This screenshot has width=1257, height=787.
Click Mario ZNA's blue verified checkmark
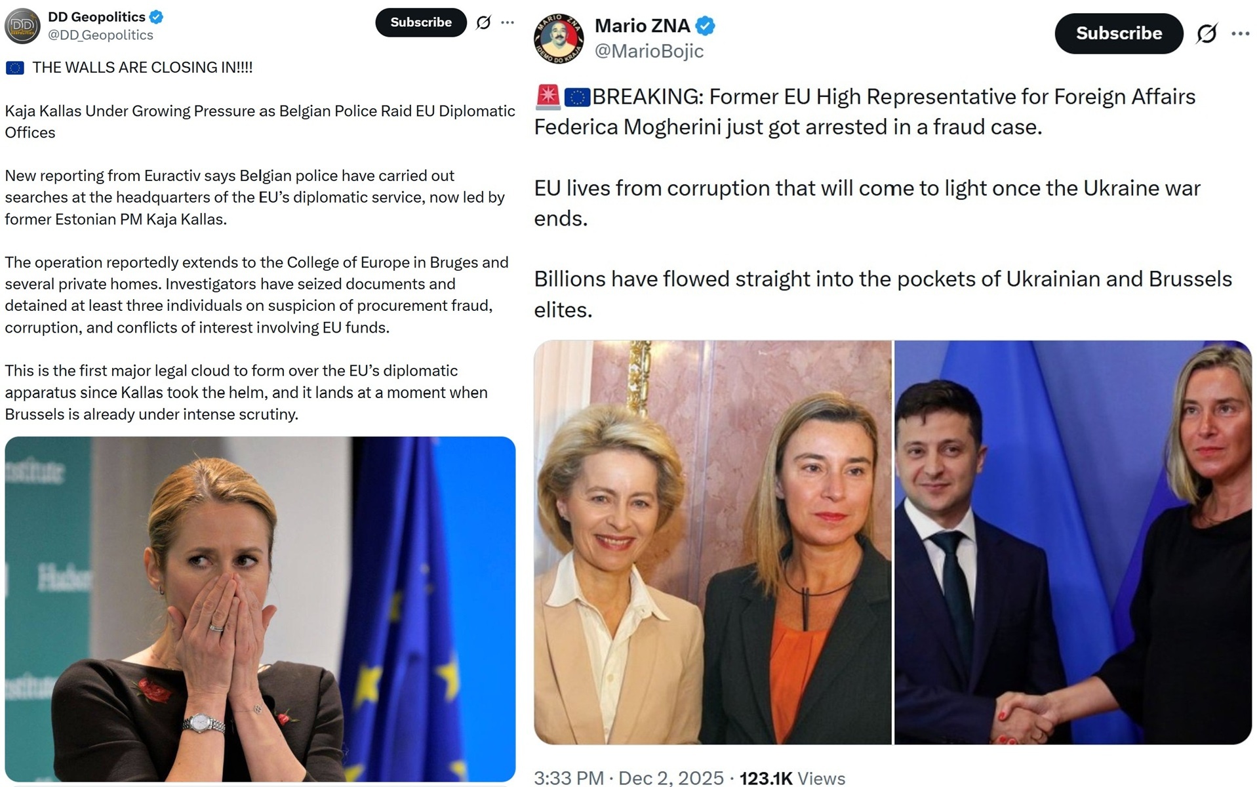(705, 26)
